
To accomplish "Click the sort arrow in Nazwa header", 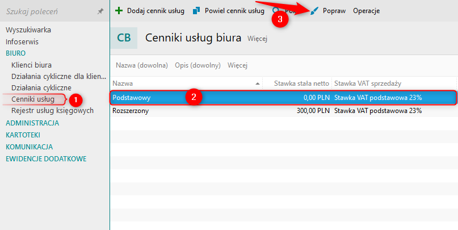I will click(257, 83).
